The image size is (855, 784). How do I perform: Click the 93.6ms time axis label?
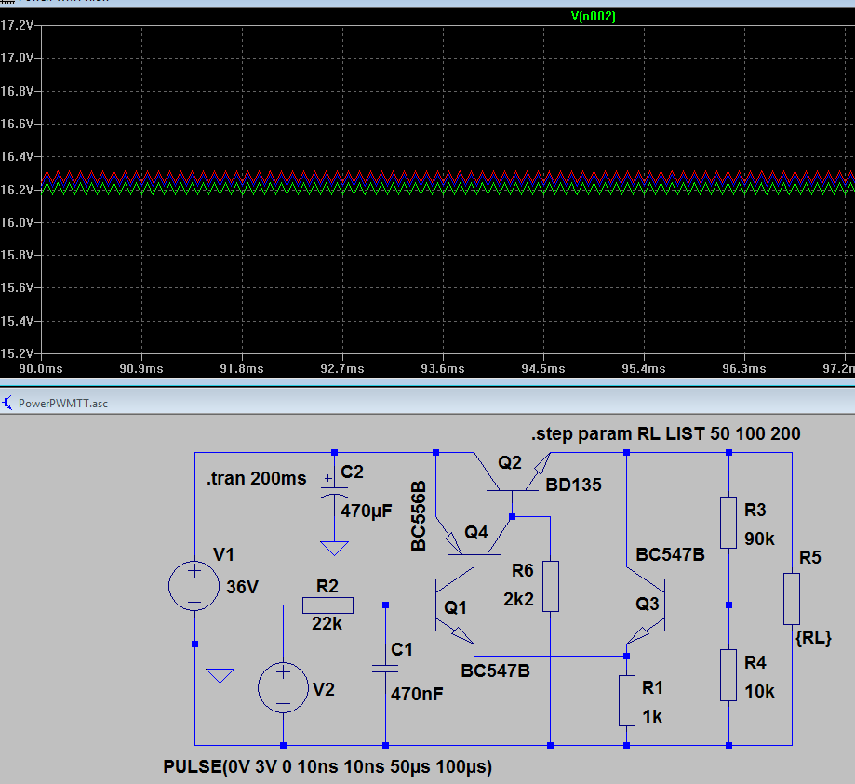tap(443, 368)
